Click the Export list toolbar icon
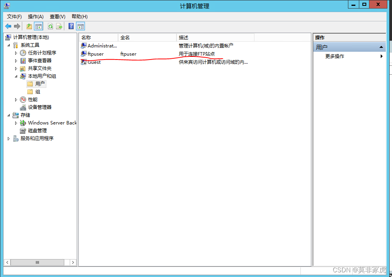 click(59, 26)
